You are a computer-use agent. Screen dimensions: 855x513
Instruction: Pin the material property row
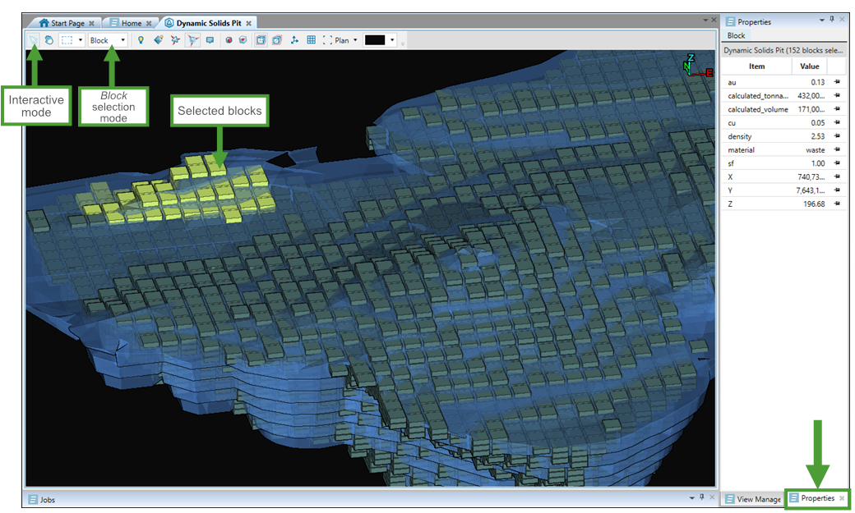tap(837, 149)
